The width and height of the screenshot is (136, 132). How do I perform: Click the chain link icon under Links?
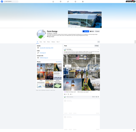point(38,53)
